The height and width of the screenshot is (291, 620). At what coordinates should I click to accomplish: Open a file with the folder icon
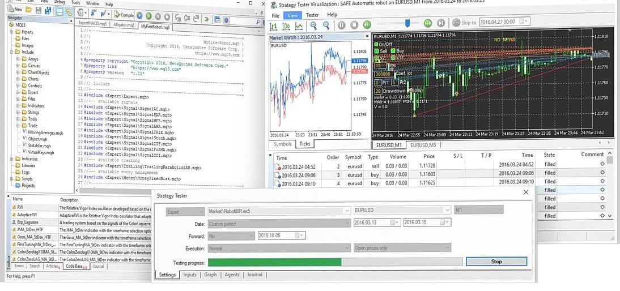point(29,10)
